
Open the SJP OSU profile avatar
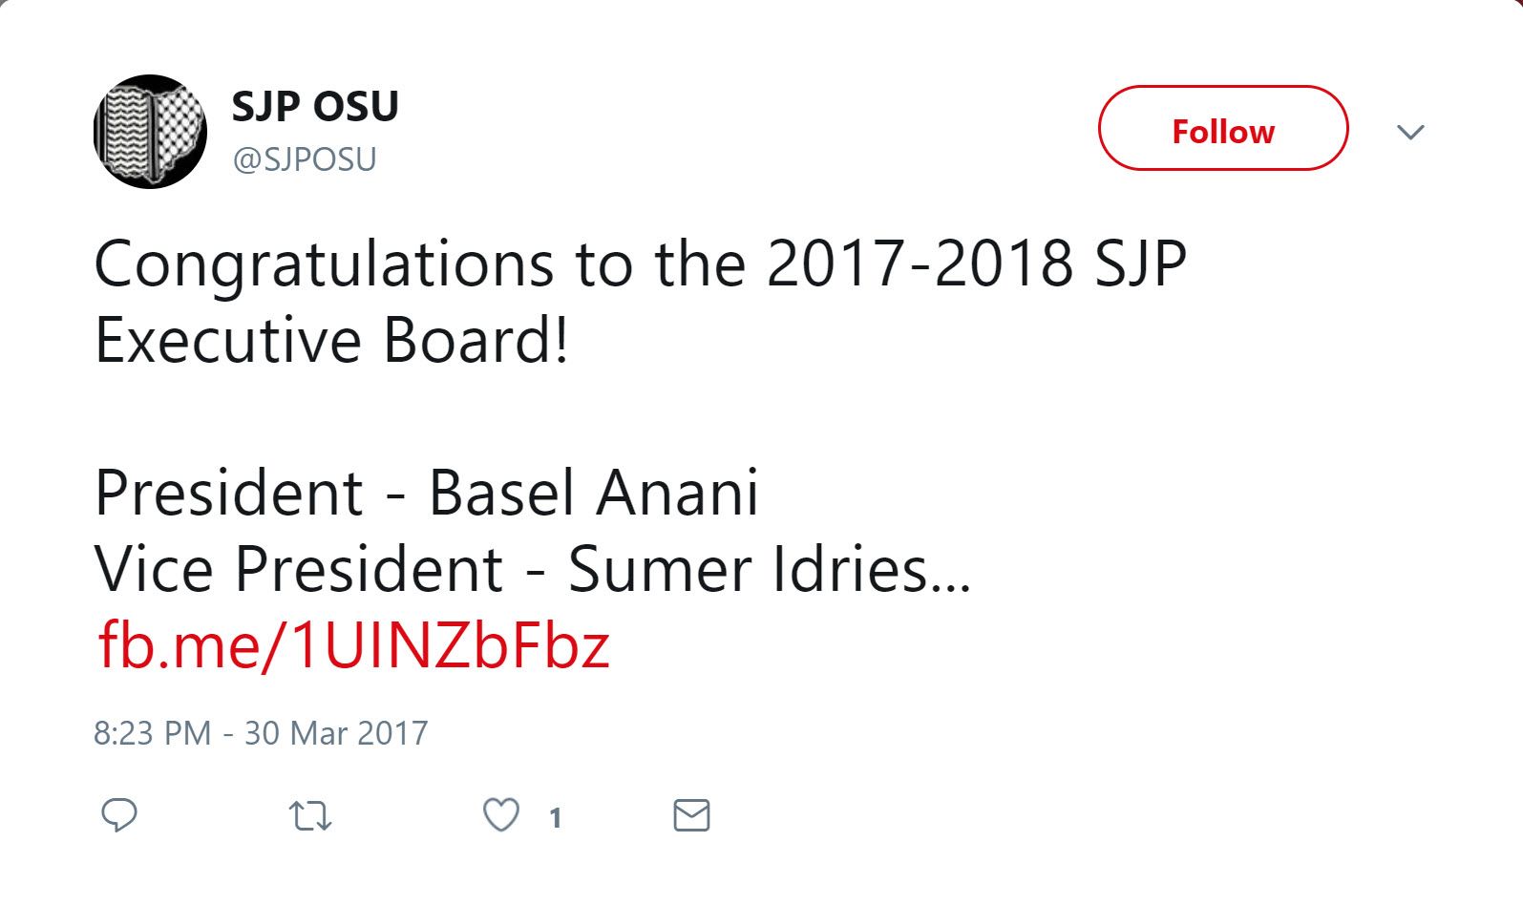point(150,132)
